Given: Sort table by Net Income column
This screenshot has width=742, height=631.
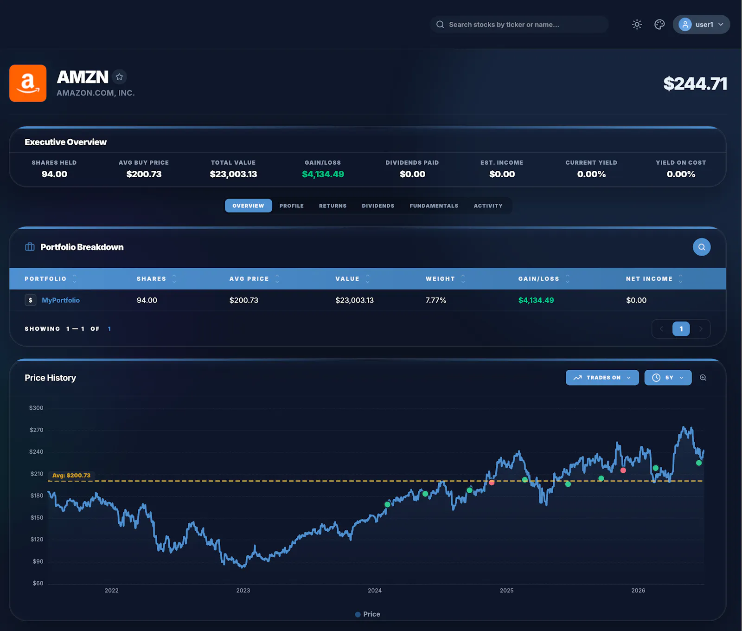Looking at the screenshot, I should coord(654,279).
